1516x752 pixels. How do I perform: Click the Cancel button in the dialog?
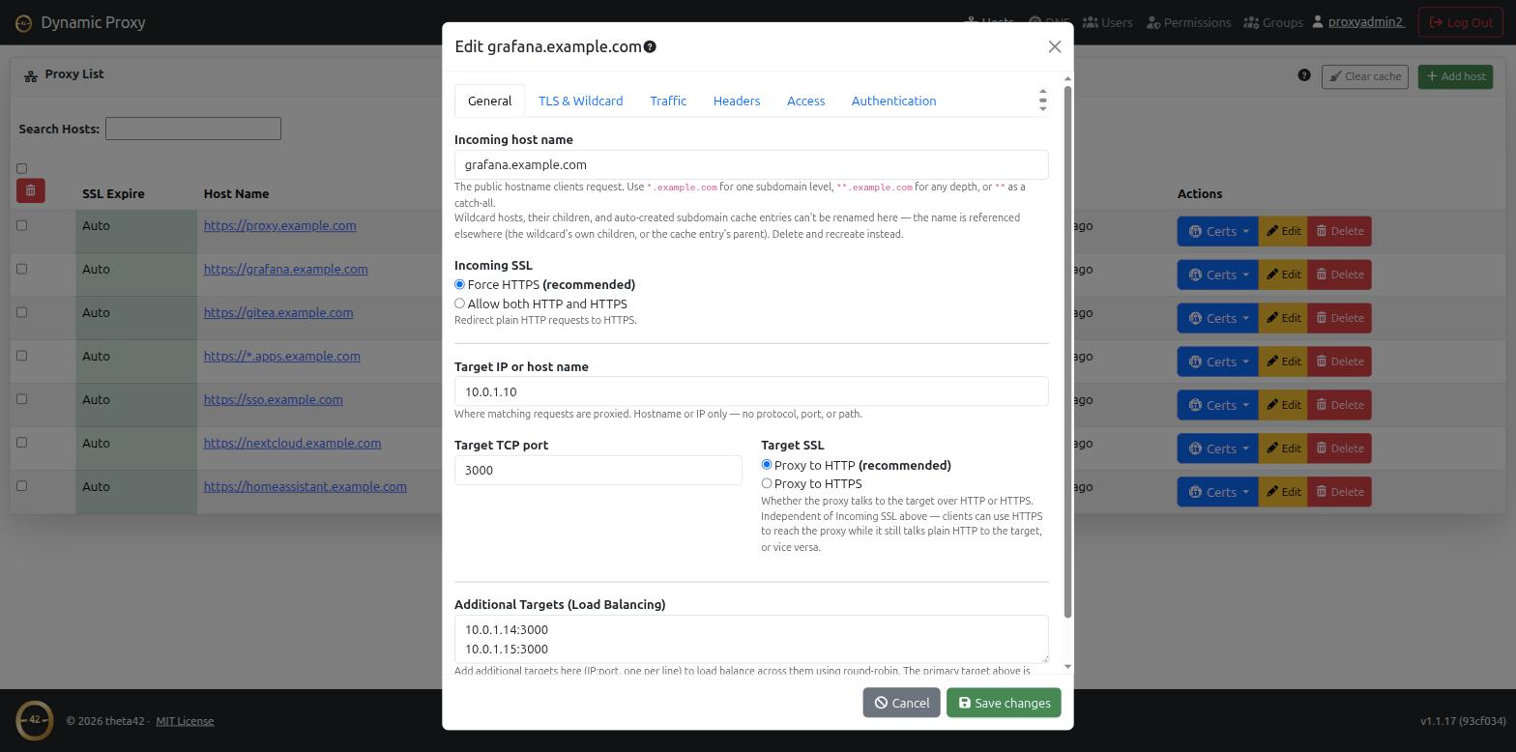(901, 703)
